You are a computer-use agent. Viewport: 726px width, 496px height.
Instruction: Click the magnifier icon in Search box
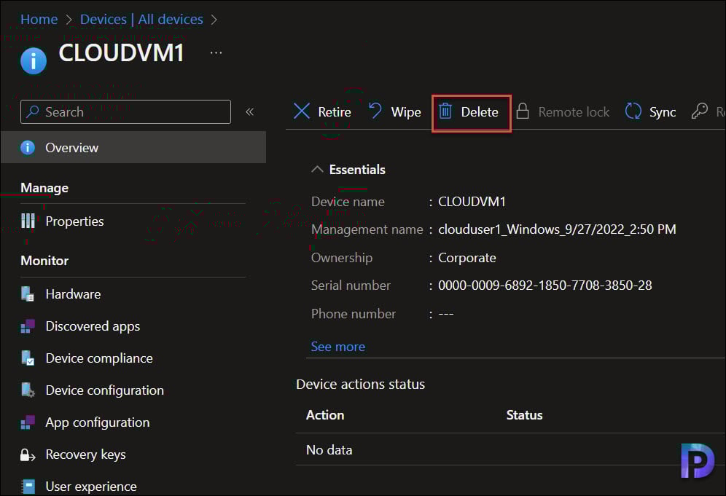click(x=32, y=111)
